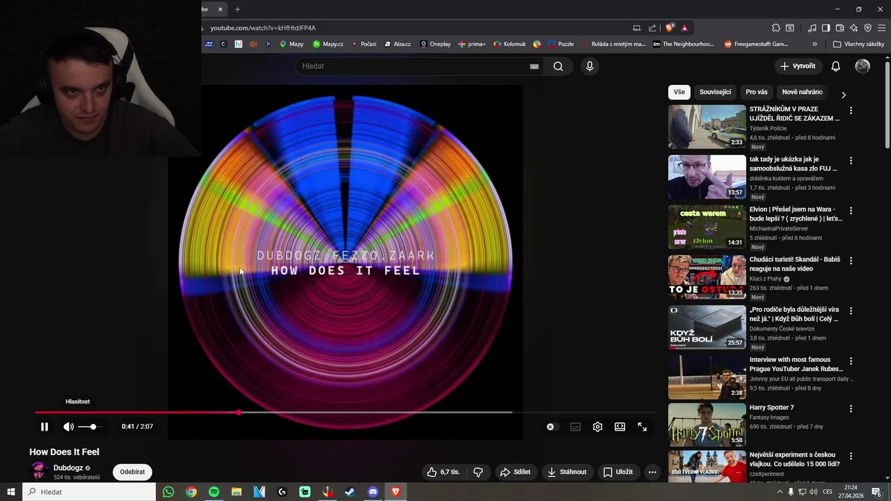Open options for Interview Janek Rubes video
Image resolution: width=891 pixels, height=501 pixels.
coord(851,361)
